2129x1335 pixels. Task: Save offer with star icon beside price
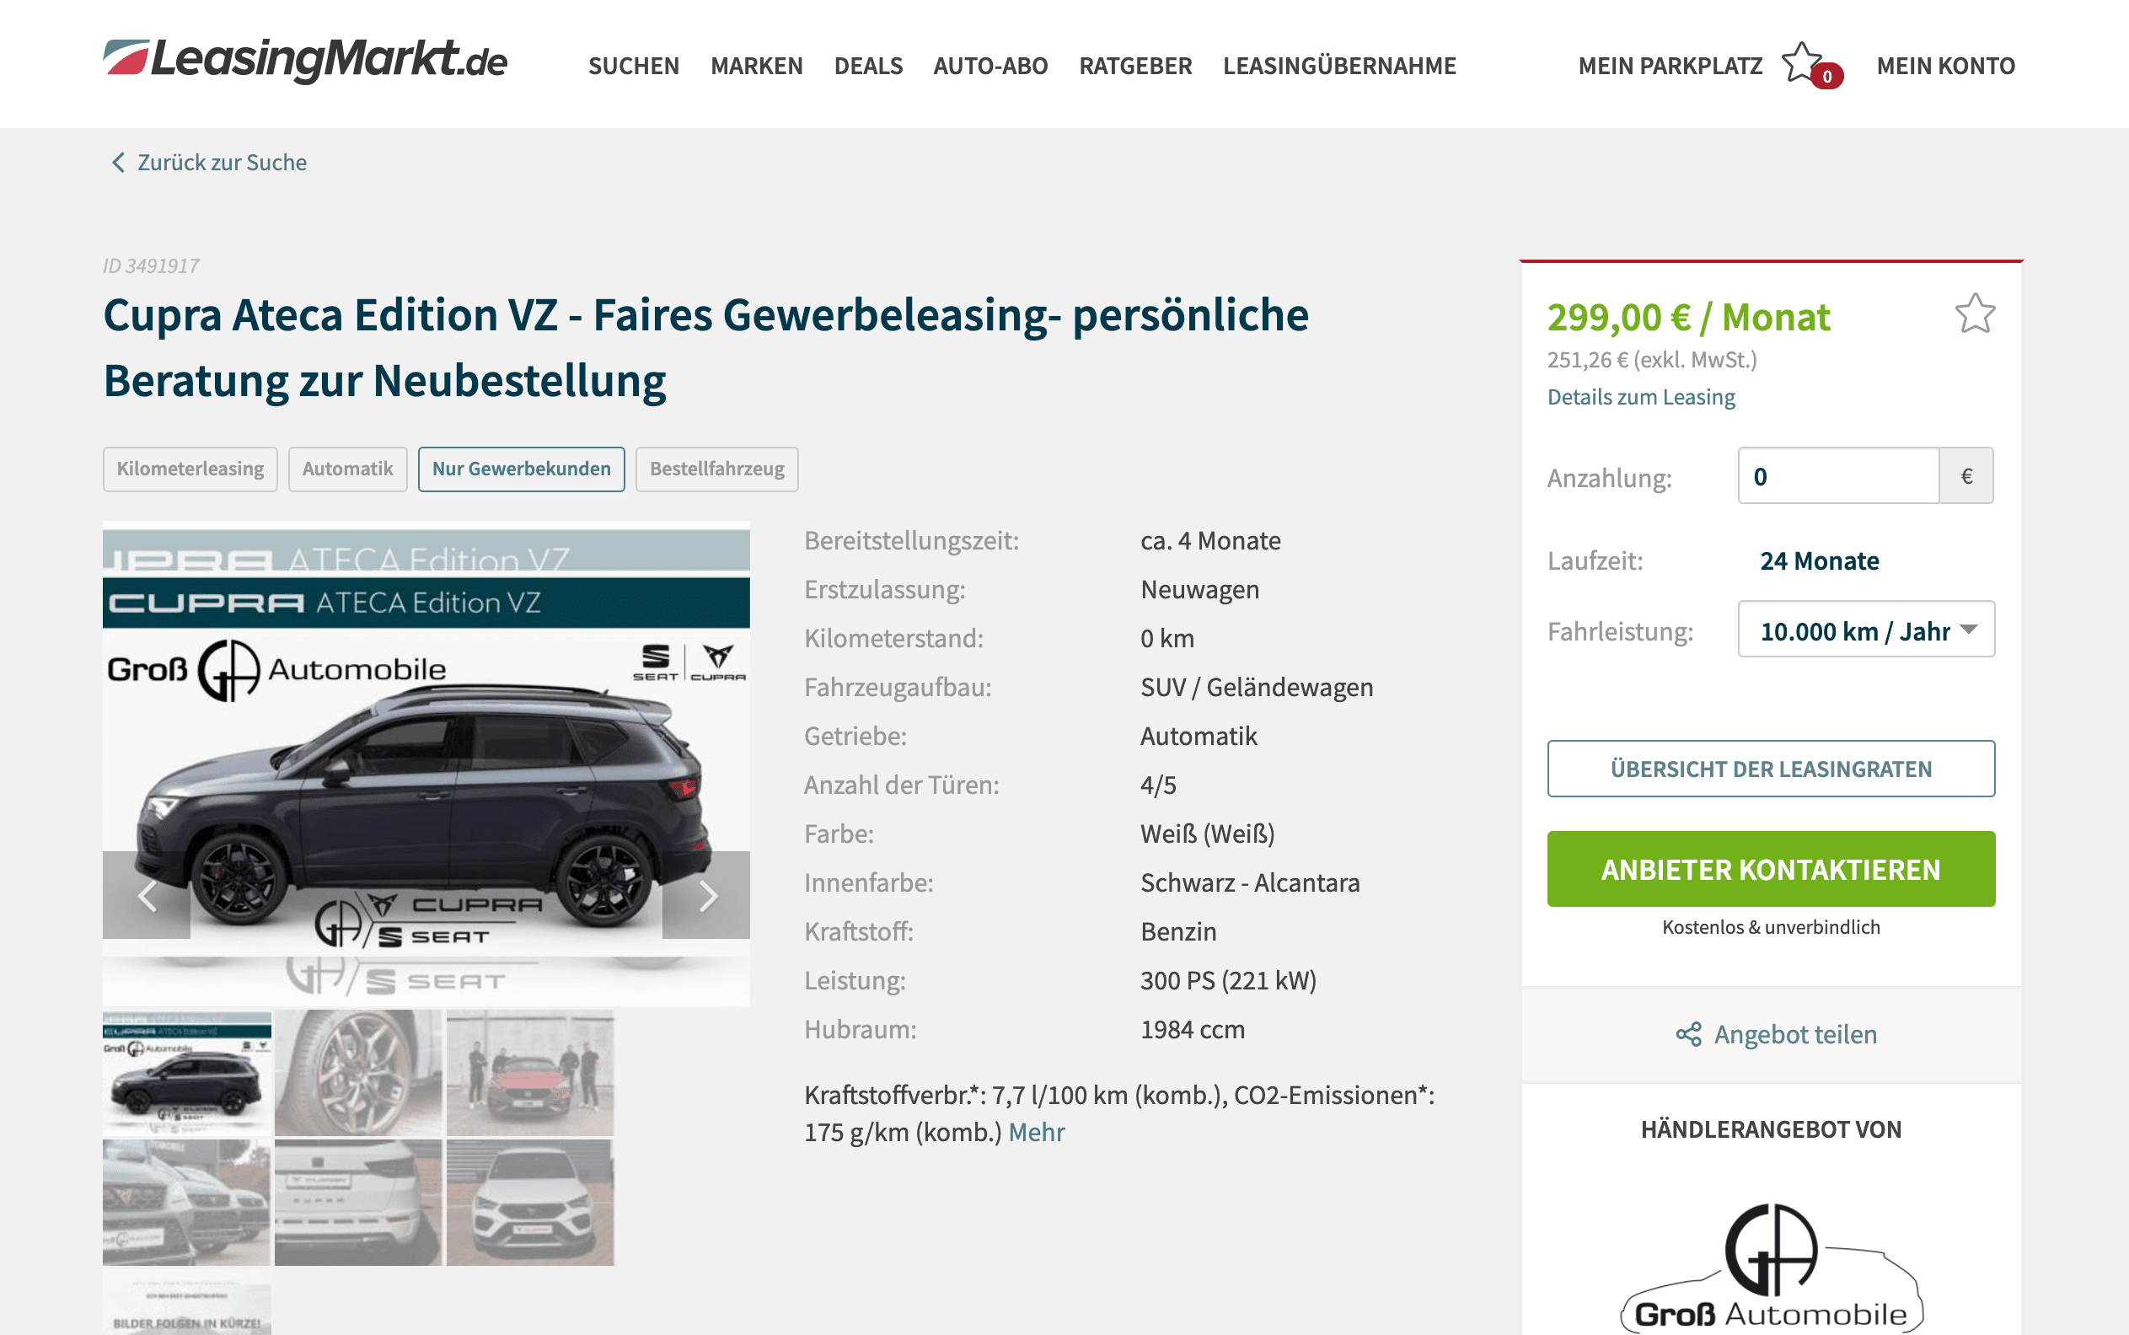tap(1975, 314)
